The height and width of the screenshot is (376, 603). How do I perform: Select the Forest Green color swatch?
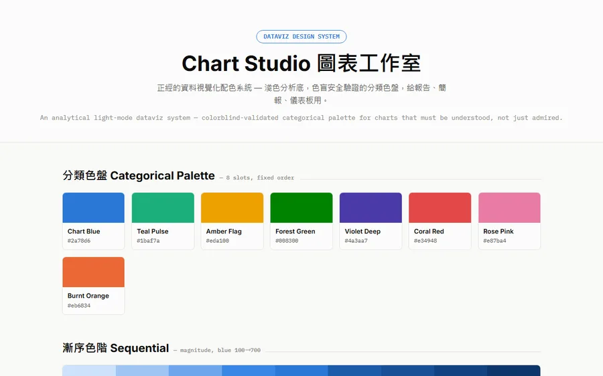(x=301, y=208)
